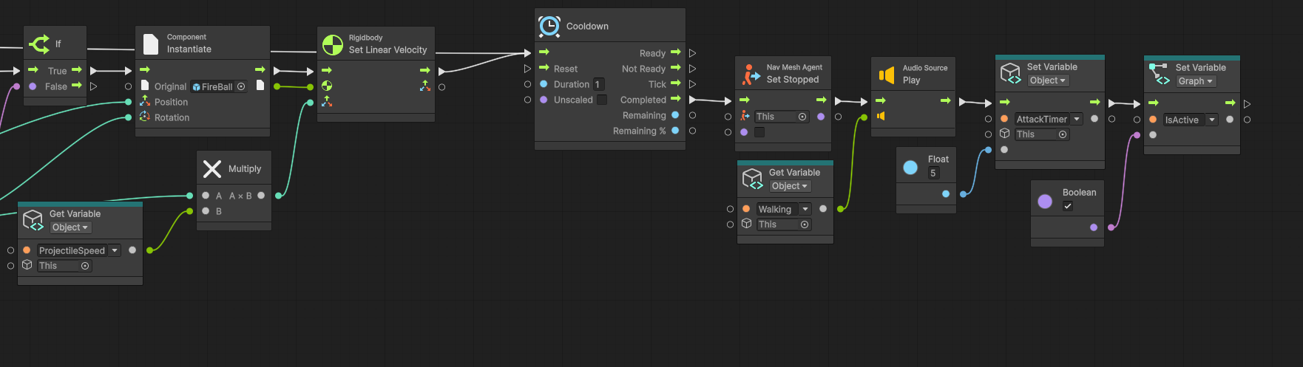Click the object picker beside FireBall

pyautogui.click(x=241, y=86)
